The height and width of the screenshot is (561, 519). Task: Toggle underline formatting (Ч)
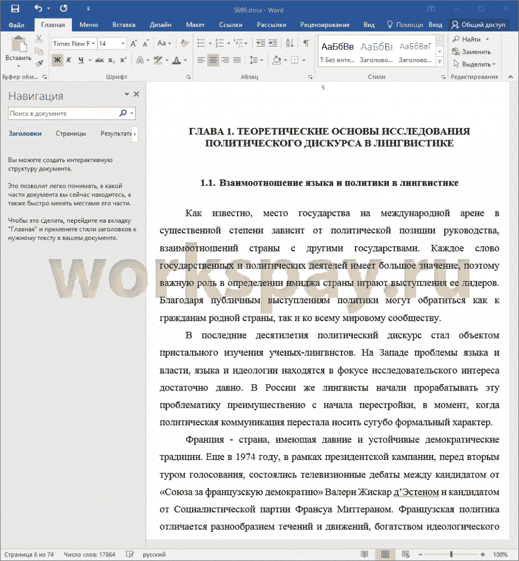tap(81, 60)
